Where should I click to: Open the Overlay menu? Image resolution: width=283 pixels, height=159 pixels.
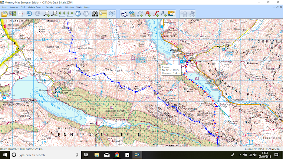[x=14, y=7]
